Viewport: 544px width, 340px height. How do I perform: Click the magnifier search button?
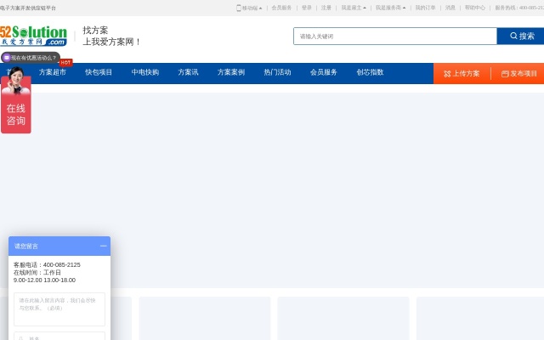[x=520, y=37]
